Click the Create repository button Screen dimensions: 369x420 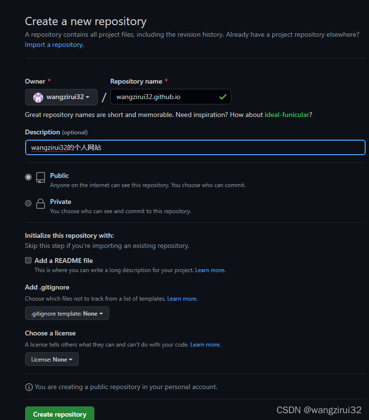[x=59, y=414]
